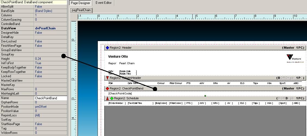Image resolution: width=307 pixels, height=136 pixels.
Task: Select the PositionValue property label
Action: tap(10, 111)
